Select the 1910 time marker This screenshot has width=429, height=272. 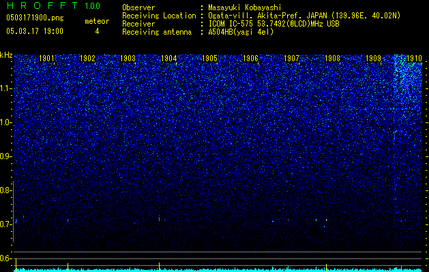(x=414, y=58)
